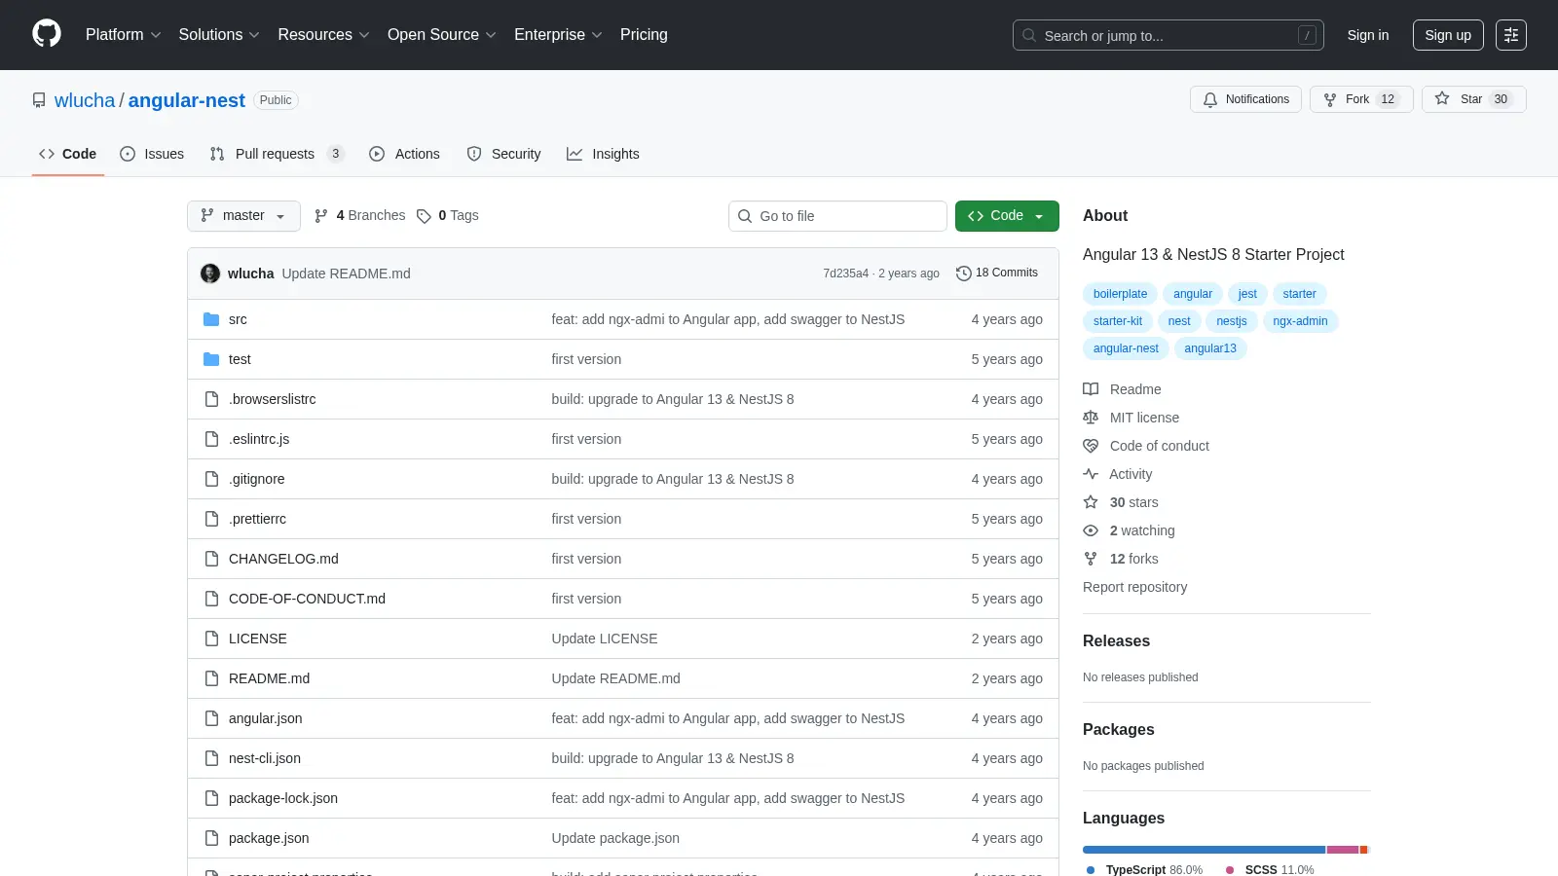Expand the Resources menu
This screenshot has height=876, width=1558.
tap(323, 34)
